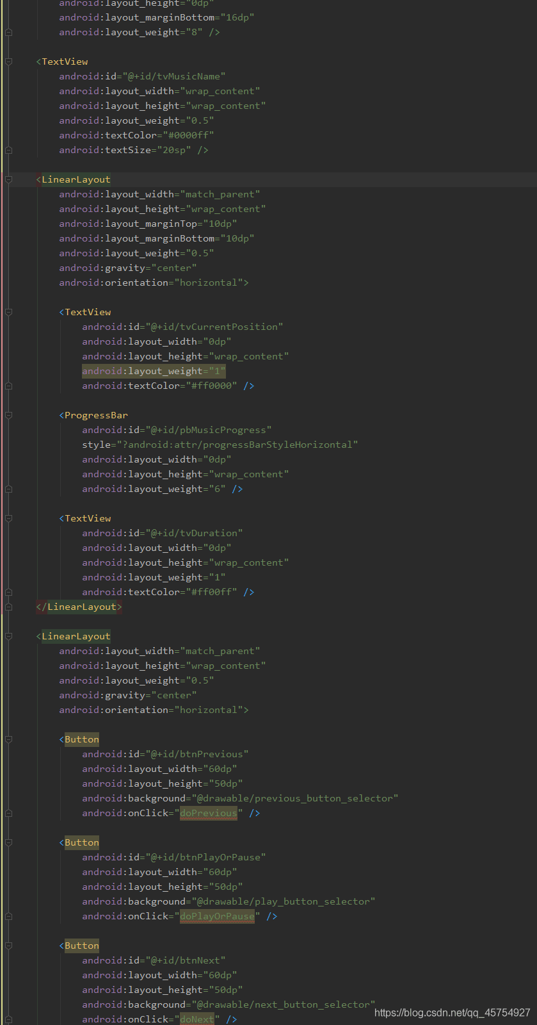Image resolution: width=537 pixels, height=1025 pixels.
Task: Collapse fold marker beside btnNext Button tag
Action: [x=8, y=946]
